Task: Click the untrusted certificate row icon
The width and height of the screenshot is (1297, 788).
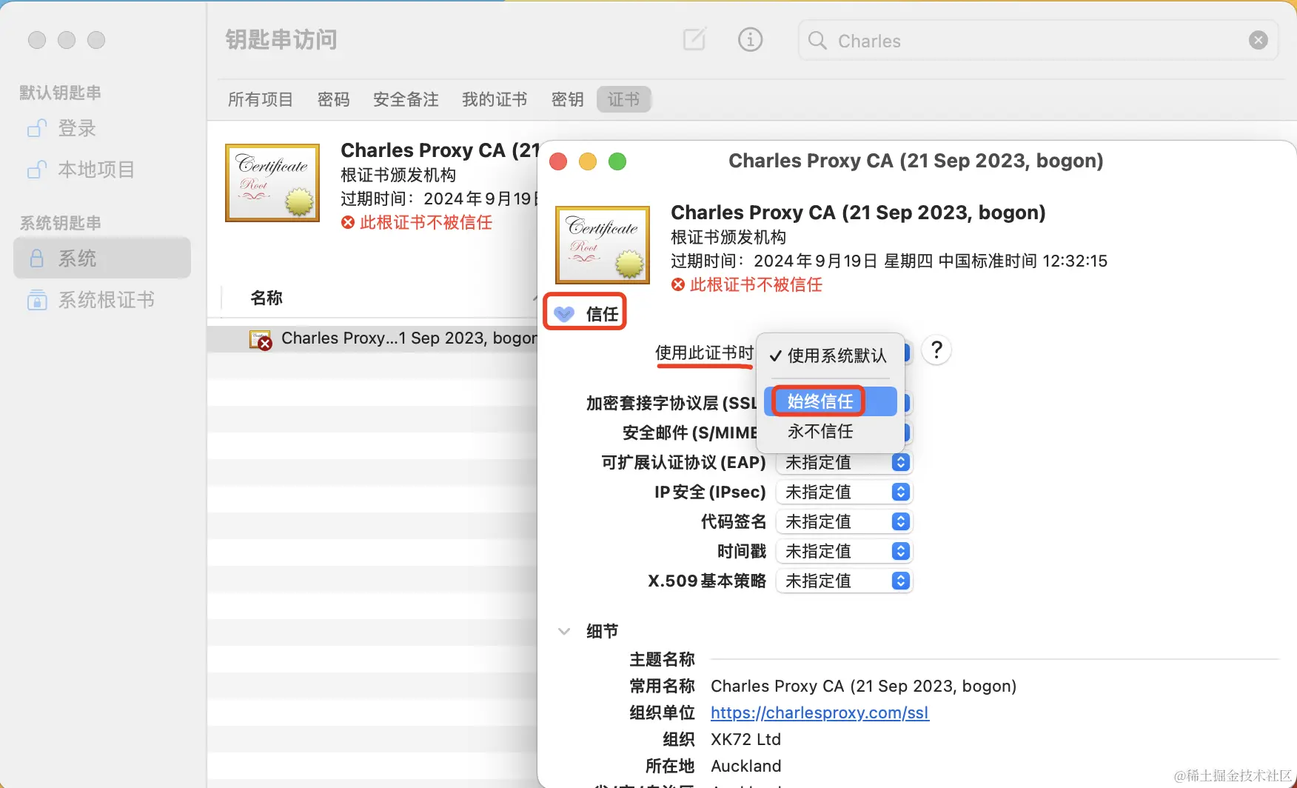Action: tap(261, 340)
